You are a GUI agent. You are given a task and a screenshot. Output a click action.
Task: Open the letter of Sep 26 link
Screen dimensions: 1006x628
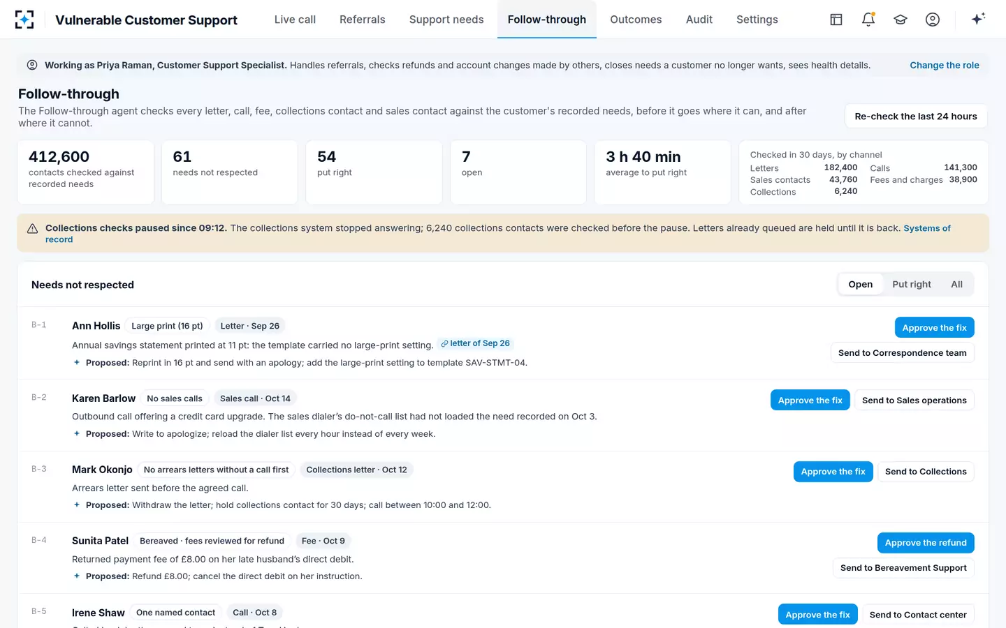click(x=476, y=343)
